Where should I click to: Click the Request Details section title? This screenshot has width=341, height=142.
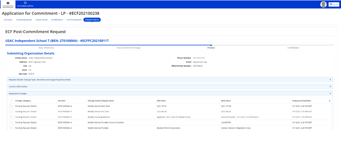click(39, 80)
